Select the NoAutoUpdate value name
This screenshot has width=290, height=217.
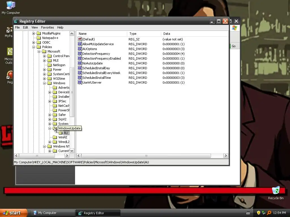pyautogui.click(x=93, y=63)
